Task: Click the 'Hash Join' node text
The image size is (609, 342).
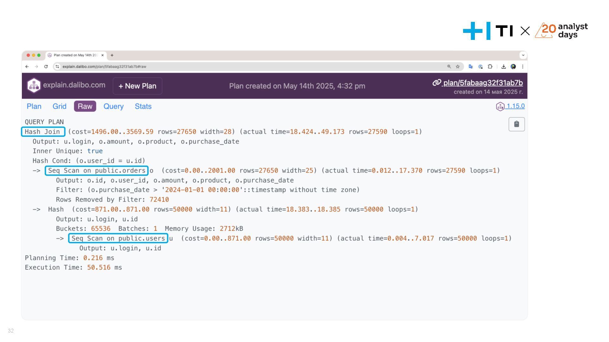Action: pos(43,132)
